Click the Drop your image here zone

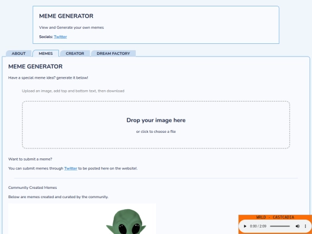[x=156, y=125]
